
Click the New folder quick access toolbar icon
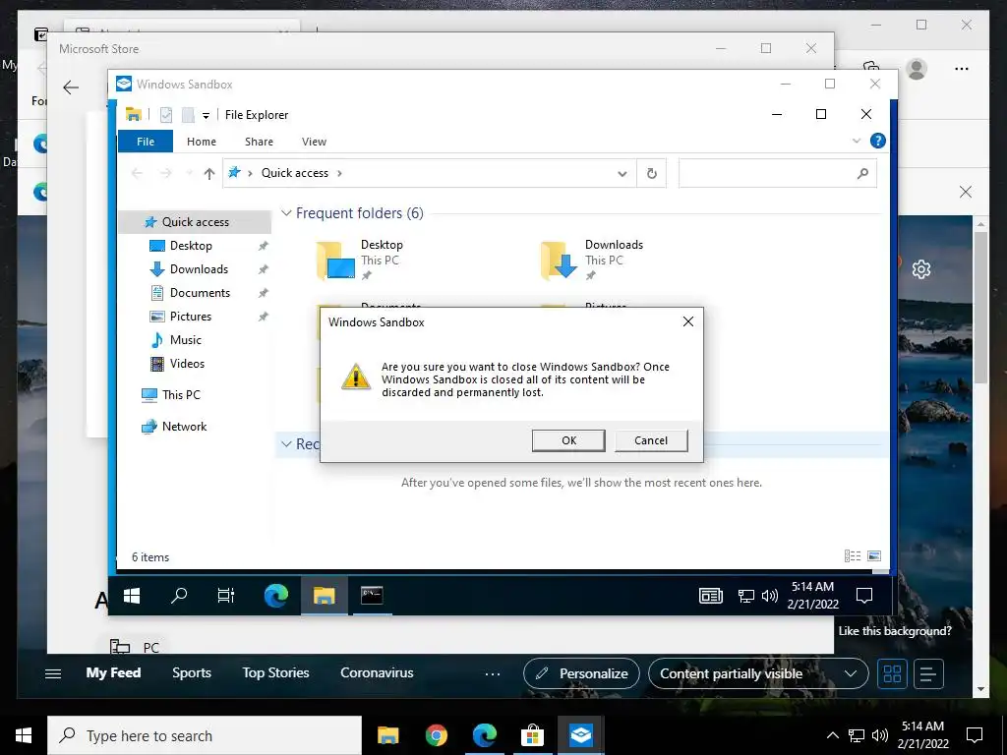coord(188,115)
